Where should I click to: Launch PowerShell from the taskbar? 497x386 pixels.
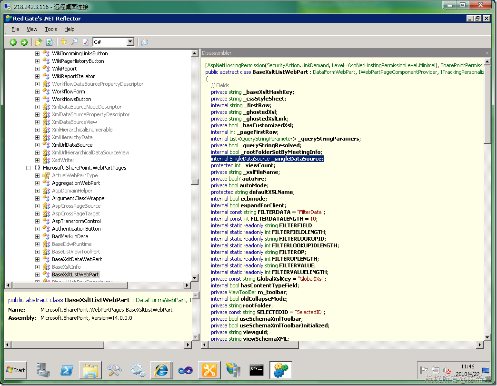click(67, 370)
